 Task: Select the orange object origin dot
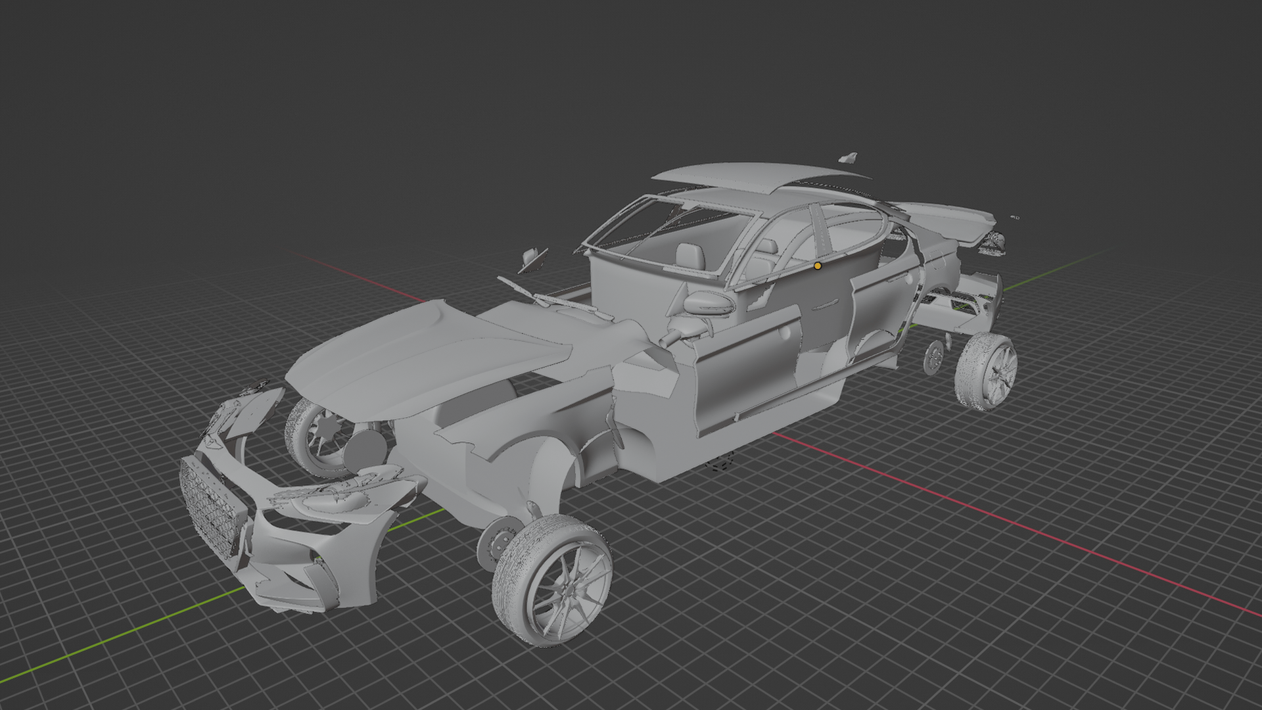pos(818,266)
